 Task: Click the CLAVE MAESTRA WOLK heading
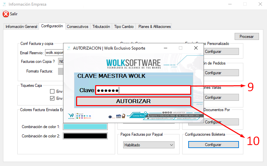tap(111, 76)
